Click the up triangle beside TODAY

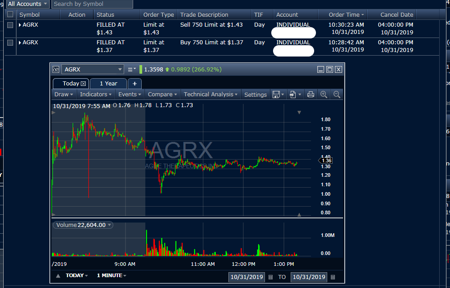coord(58,276)
